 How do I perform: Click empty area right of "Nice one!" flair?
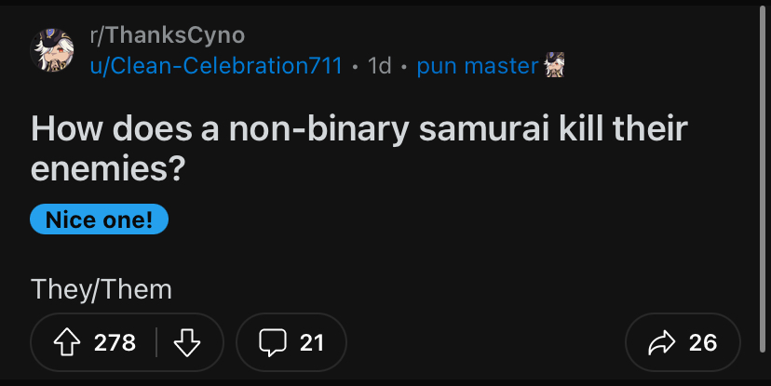[x=419, y=220]
